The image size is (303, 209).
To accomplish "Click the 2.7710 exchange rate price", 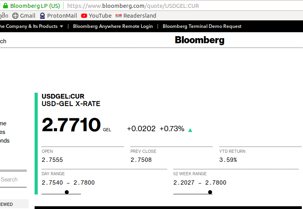I will [71, 125].
